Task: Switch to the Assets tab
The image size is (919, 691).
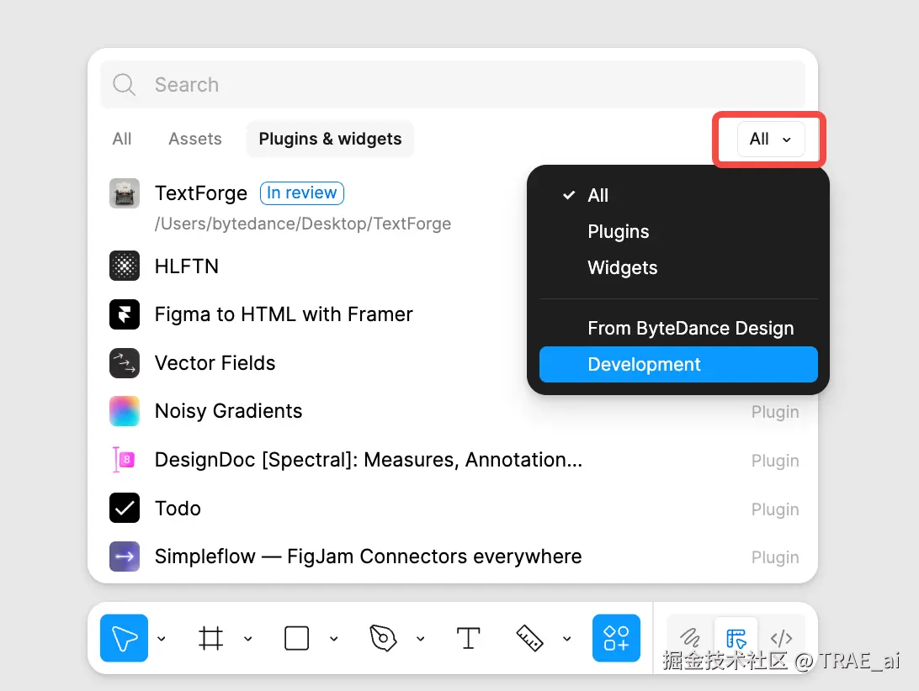Action: point(195,140)
